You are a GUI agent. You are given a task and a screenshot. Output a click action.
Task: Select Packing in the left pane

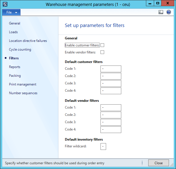pos(15,76)
